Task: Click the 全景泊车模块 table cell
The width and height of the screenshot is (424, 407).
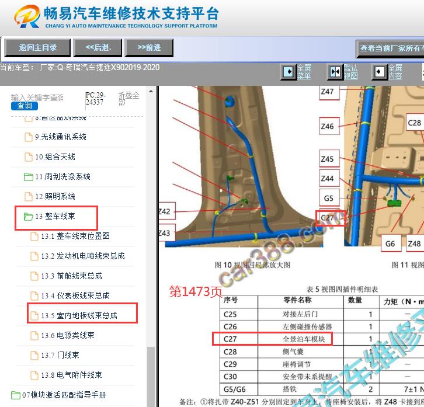Action: click(x=301, y=339)
